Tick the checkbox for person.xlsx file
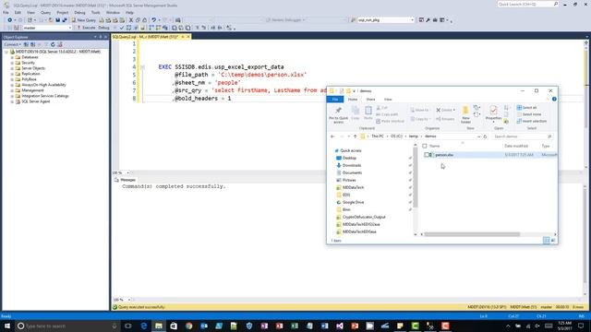This screenshot has height=332, width=591. coord(427,155)
